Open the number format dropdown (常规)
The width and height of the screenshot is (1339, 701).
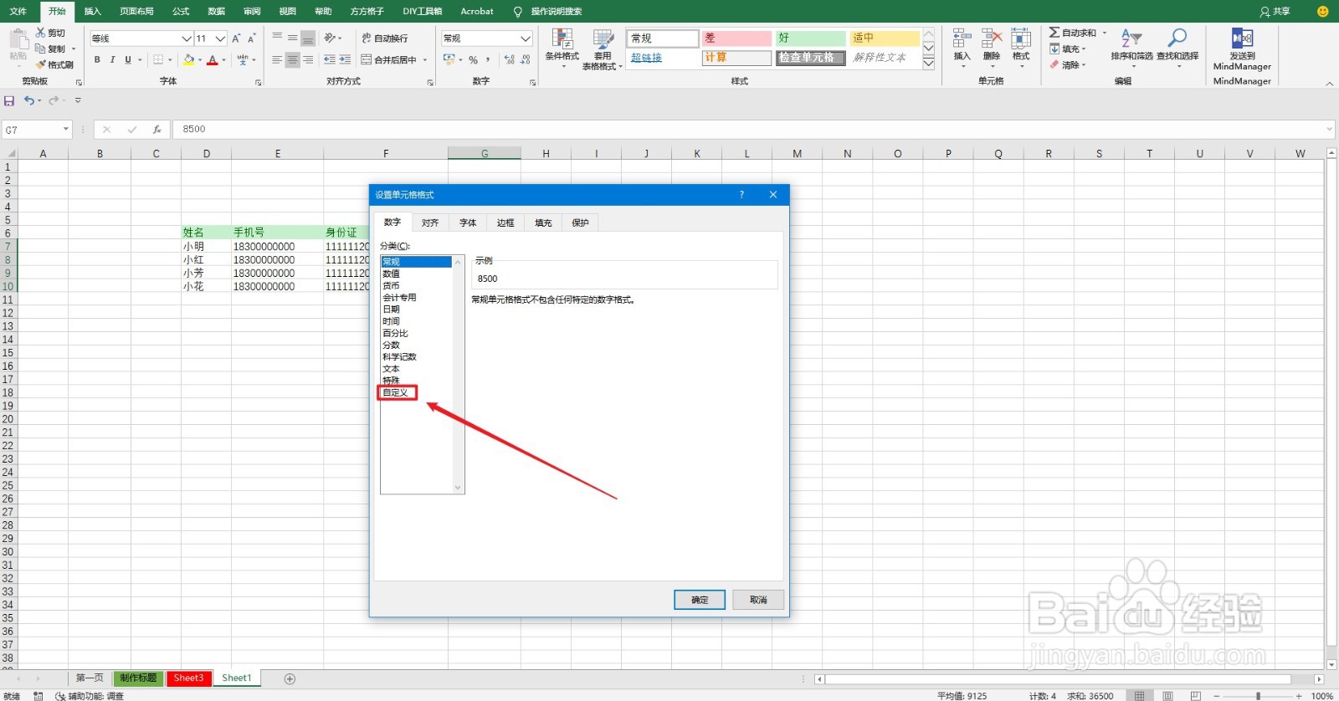coord(526,38)
